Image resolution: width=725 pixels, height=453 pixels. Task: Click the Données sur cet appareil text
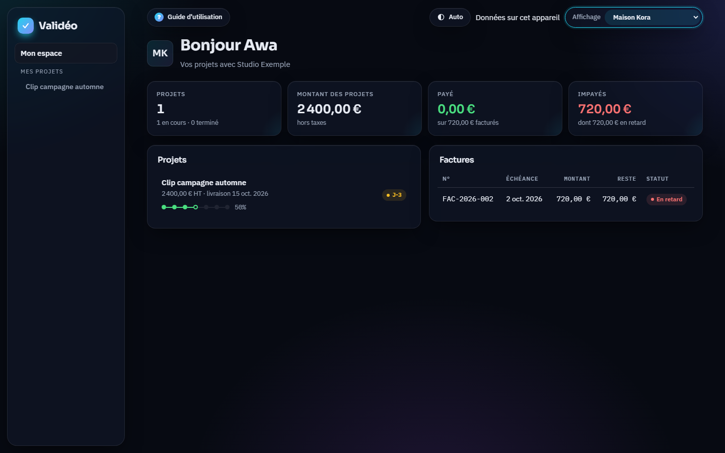point(518,18)
